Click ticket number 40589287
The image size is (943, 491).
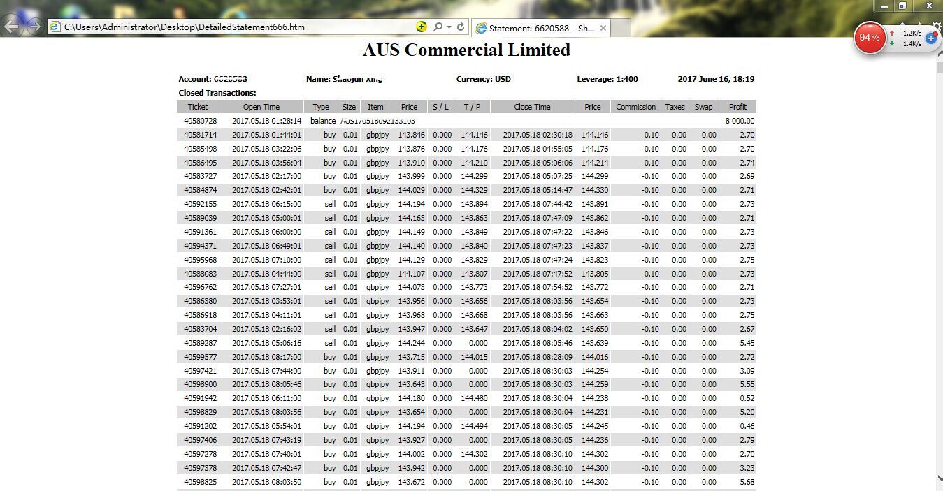[201, 343]
